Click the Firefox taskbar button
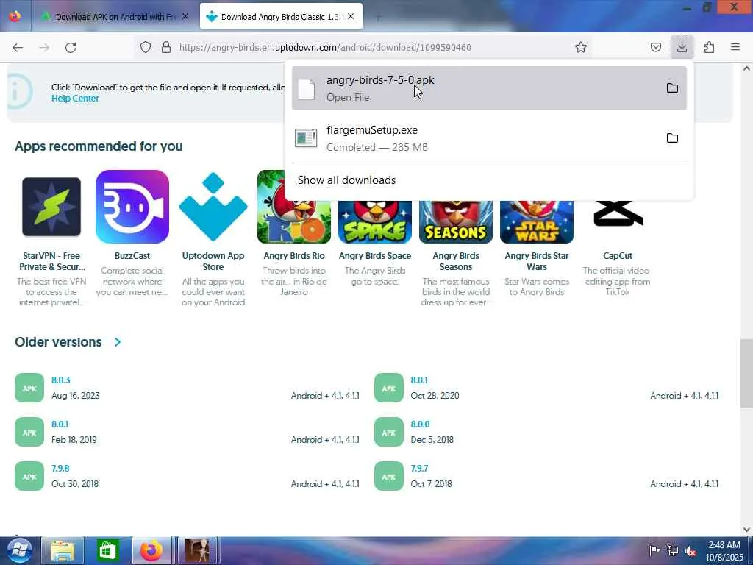Screen dimensions: 753x565 pyautogui.click(x=151, y=550)
